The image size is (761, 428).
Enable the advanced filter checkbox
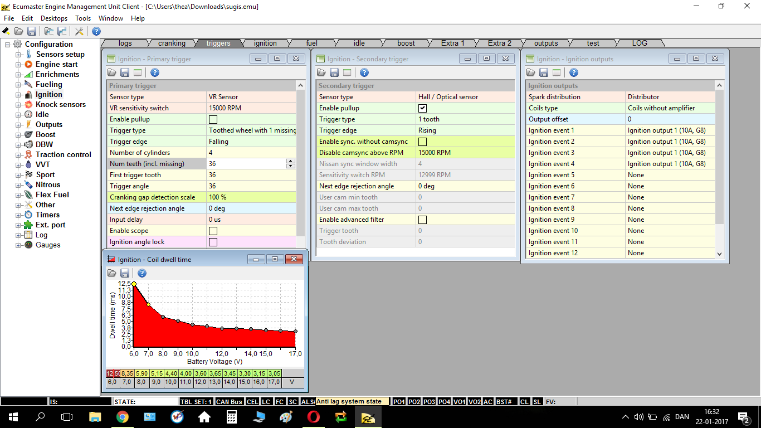422,220
